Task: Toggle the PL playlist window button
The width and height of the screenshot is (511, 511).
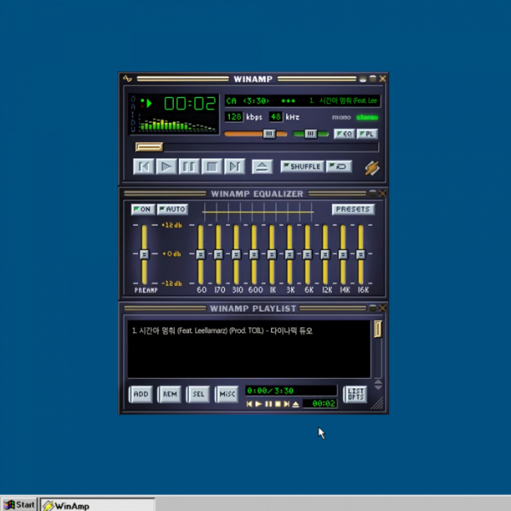Action: click(367, 135)
